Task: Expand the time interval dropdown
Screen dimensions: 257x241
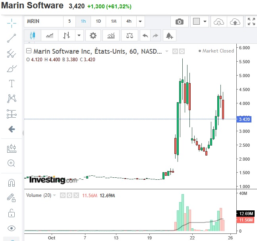Action: 140,21
